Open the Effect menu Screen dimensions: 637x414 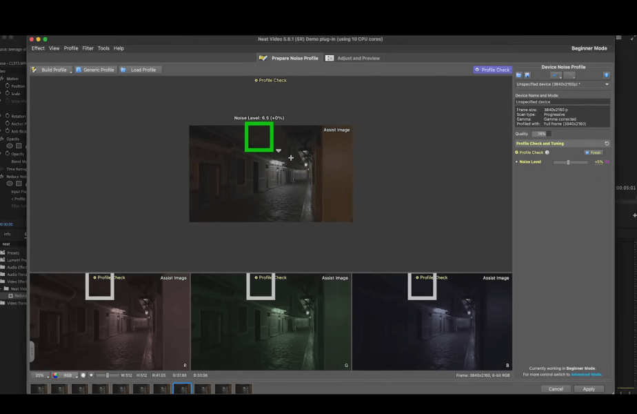38,48
